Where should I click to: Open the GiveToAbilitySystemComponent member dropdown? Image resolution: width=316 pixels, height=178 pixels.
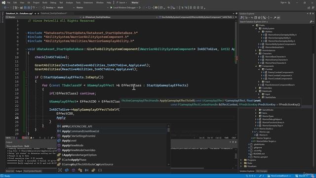197,17
